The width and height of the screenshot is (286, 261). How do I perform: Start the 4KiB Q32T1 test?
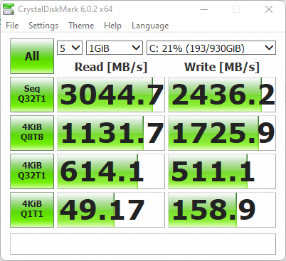32,171
